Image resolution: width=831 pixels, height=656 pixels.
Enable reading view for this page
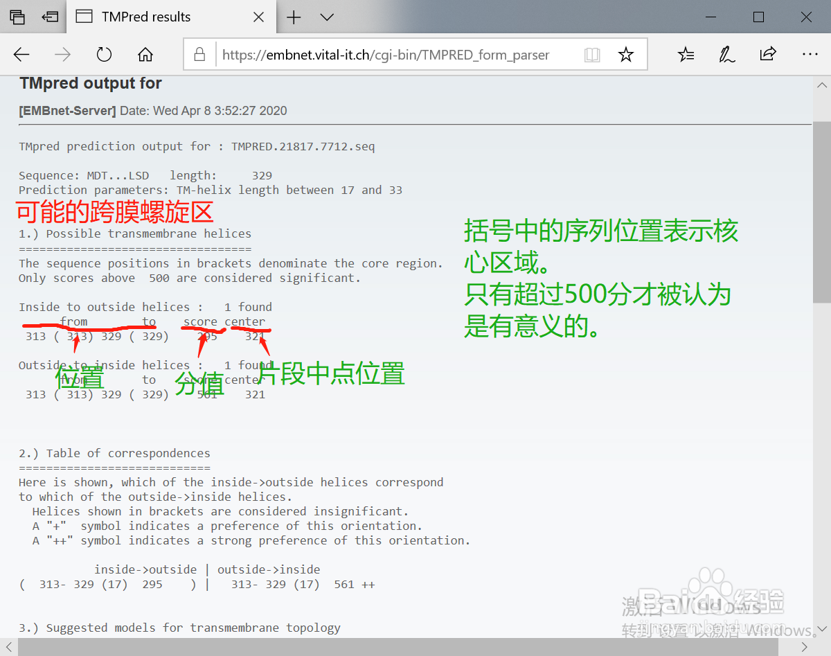tap(592, 54)
